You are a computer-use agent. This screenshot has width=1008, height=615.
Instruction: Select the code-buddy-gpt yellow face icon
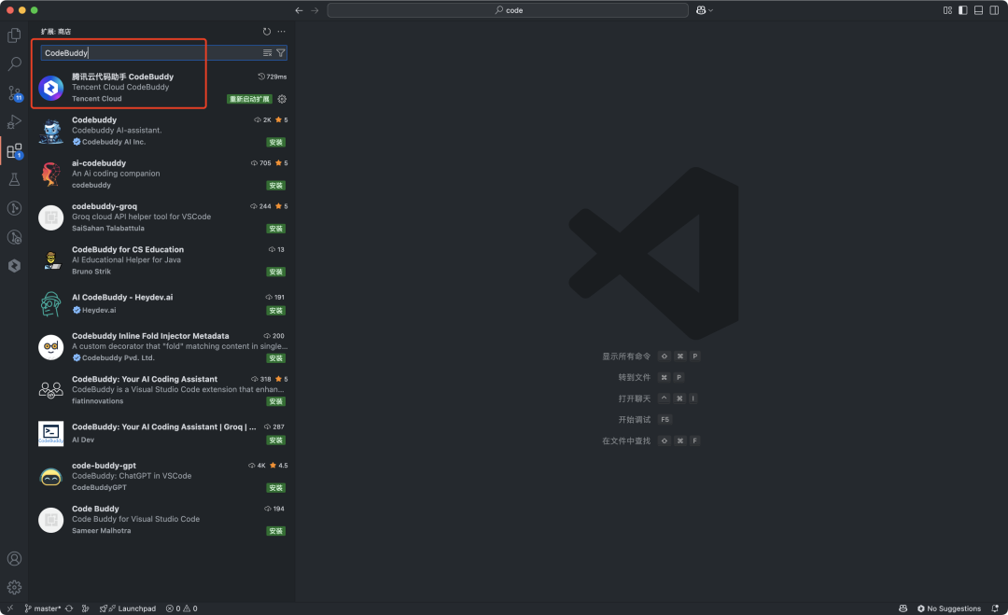50,477
